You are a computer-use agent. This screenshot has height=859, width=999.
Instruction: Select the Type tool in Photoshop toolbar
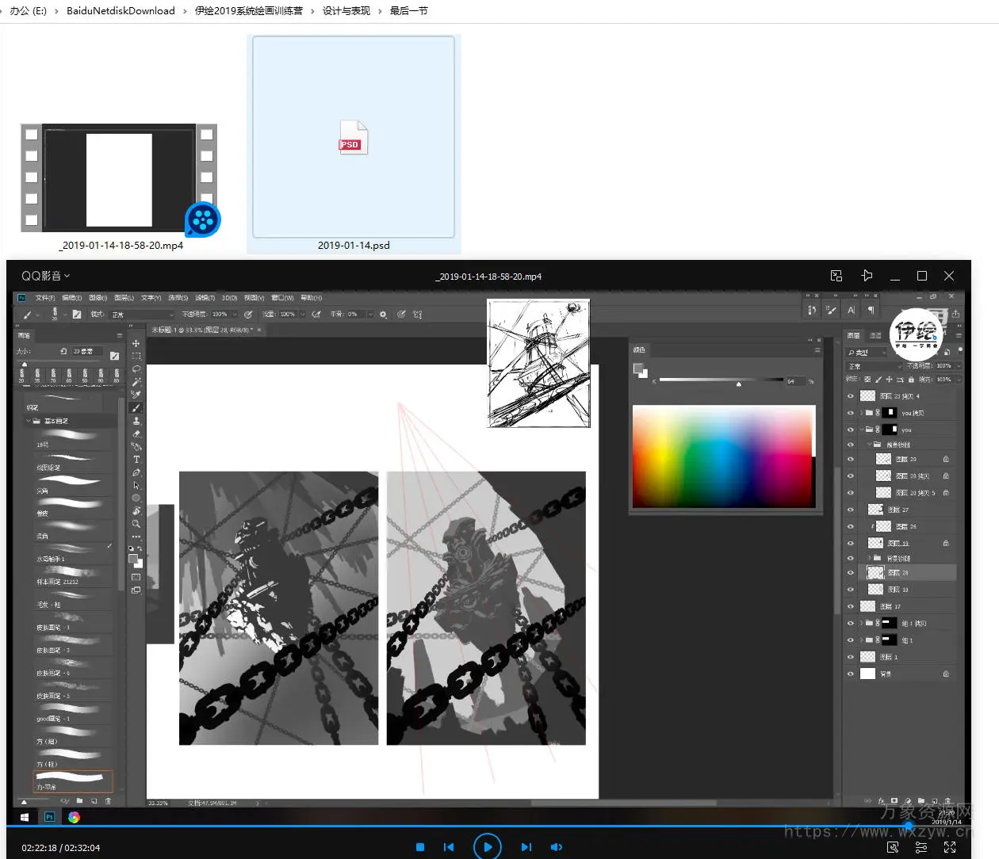pyautogui.click(x=136, y=460)
